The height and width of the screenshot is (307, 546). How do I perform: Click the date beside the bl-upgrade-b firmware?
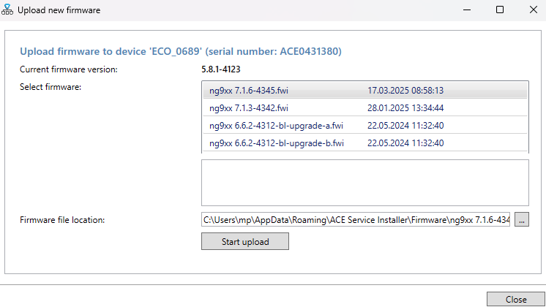pyautogui.click(x=405, y=143)
